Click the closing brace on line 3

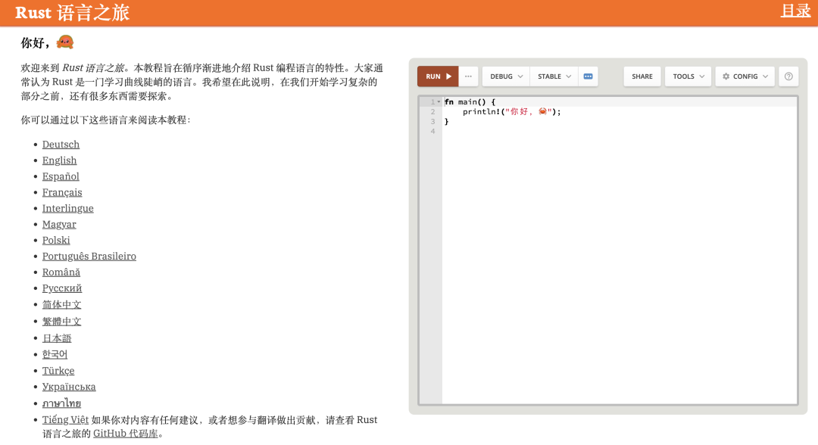(446, 121)
